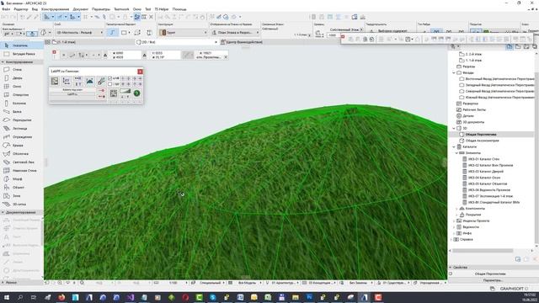Open green help button in LabPP panel
The image size is (539, 303).
tap(136, 93)
